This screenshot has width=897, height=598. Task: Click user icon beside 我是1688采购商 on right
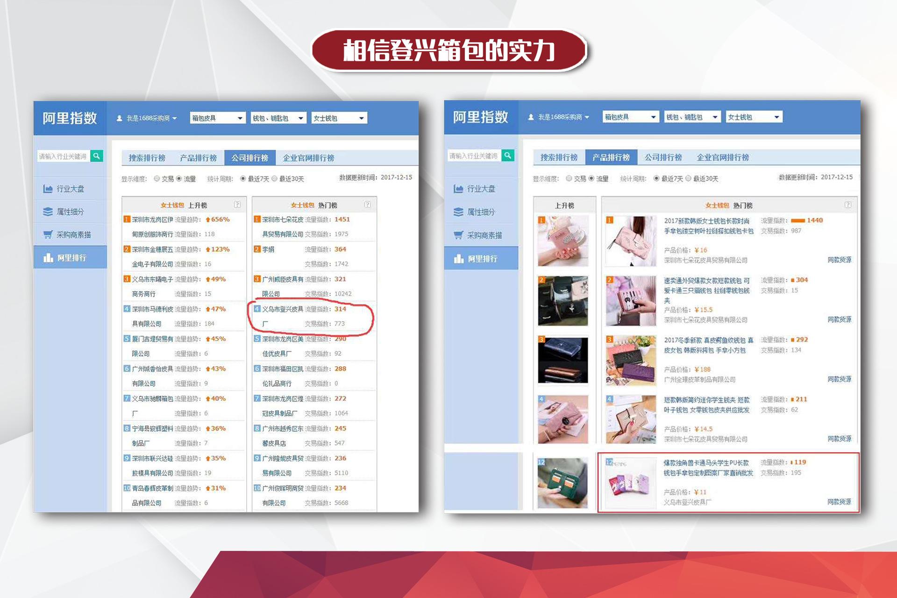click(531, 117)
